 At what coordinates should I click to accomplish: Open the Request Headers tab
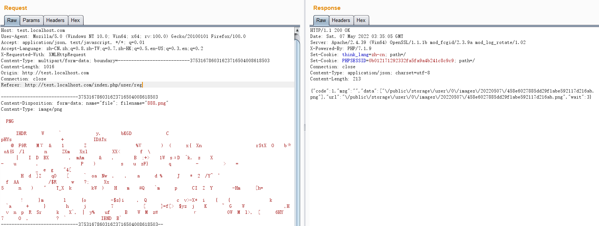point(55,20)
